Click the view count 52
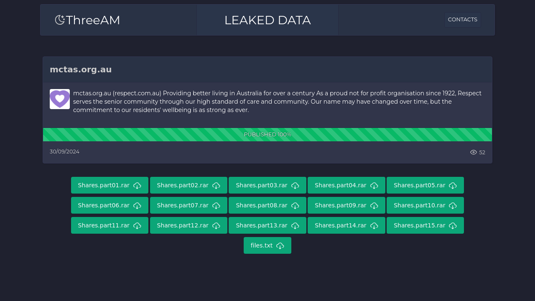Viewport: 535px width, 301px height. pos(482,153)
